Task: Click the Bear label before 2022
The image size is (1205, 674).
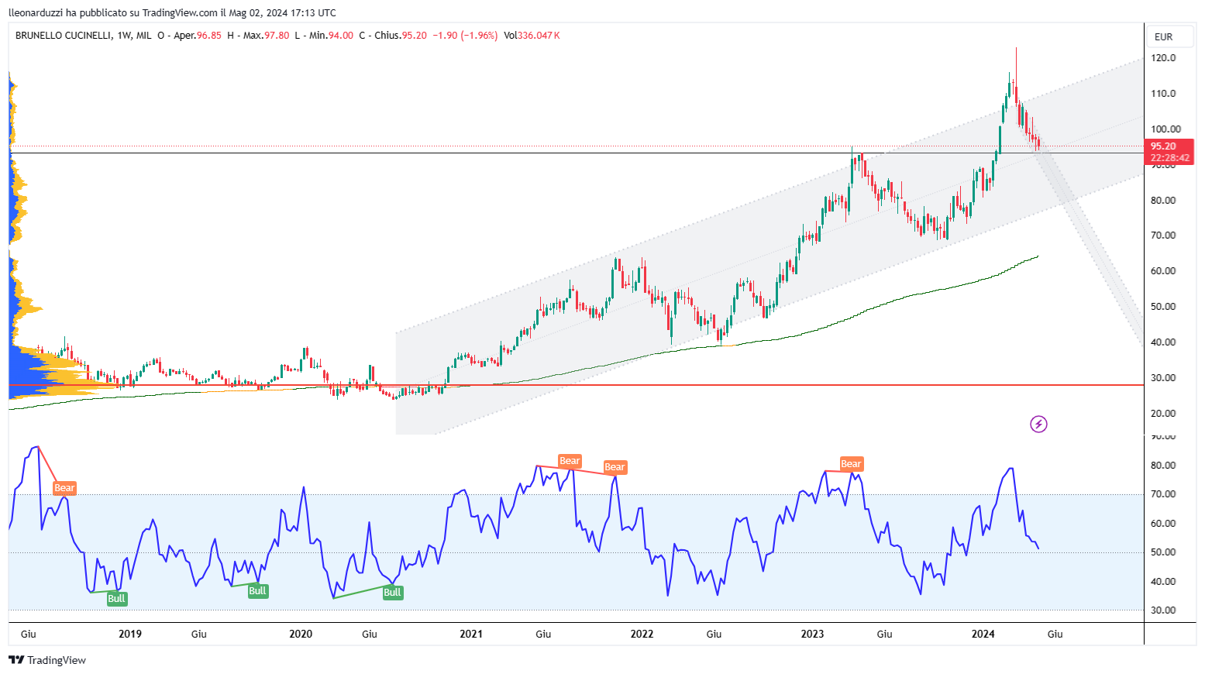Action: tap(615, 467)
